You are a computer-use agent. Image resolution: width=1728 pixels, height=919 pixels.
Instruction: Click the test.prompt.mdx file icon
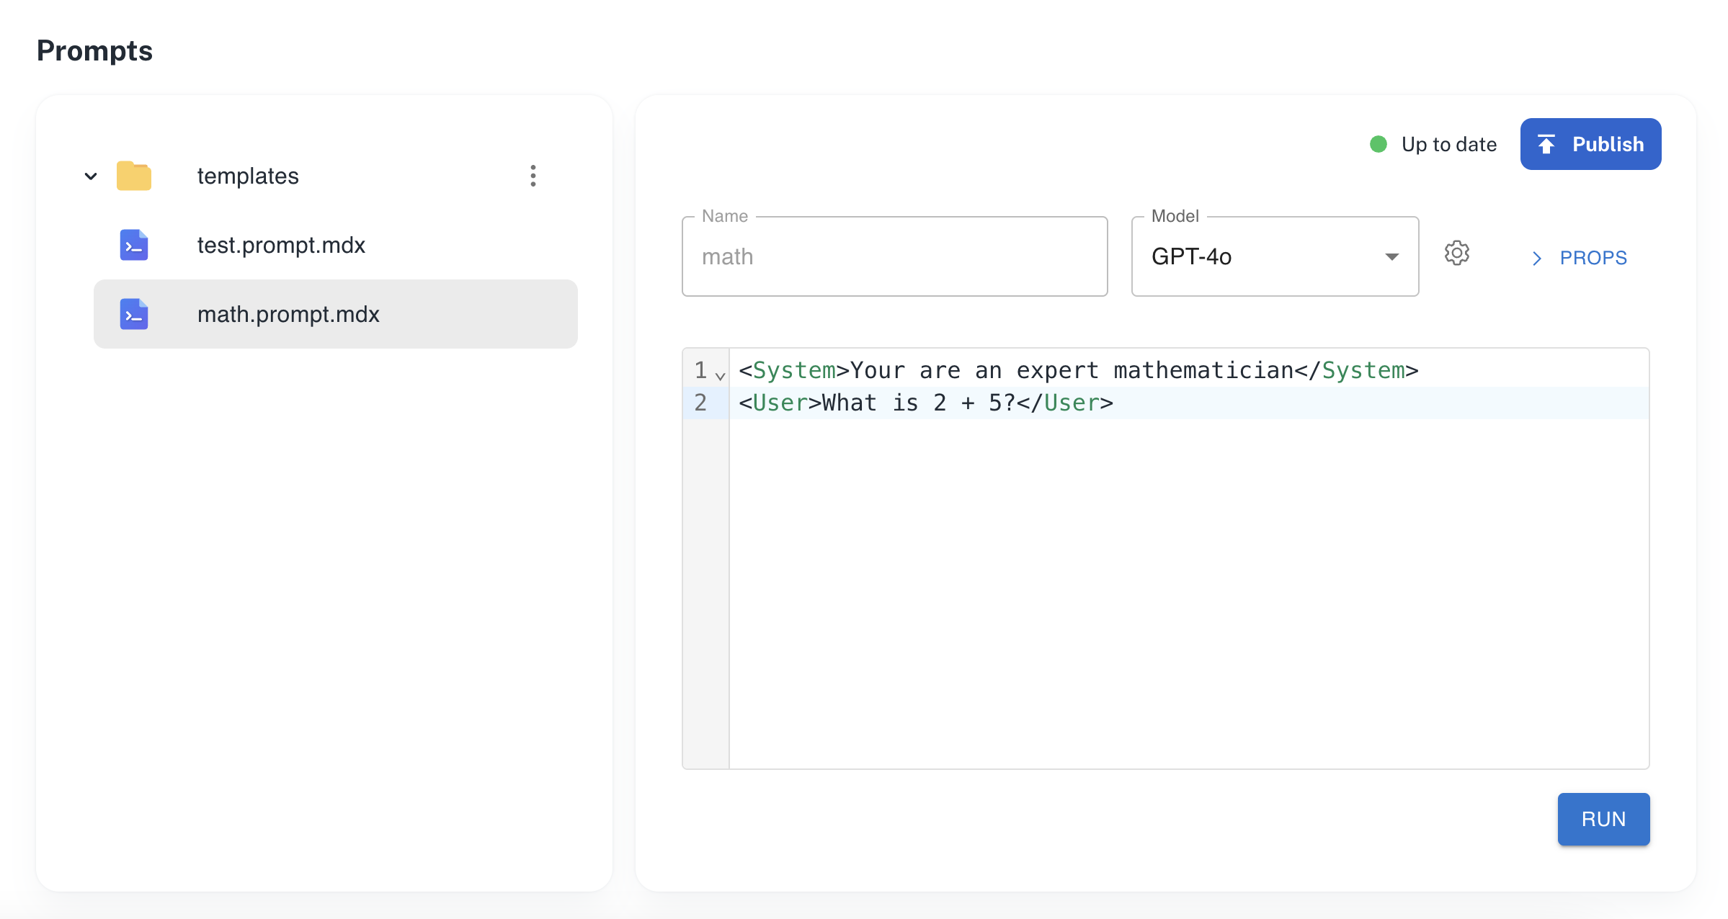(134, 245)
